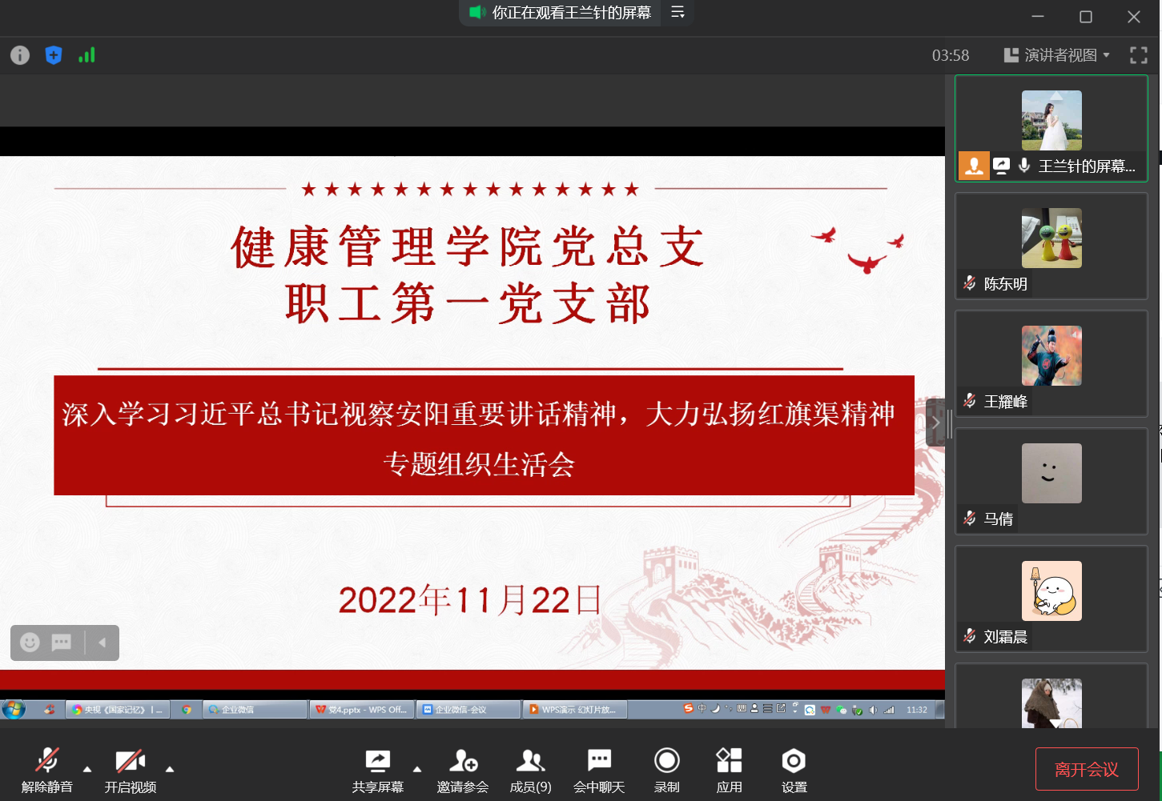The height and width of the screenshot is (801, 1162).
Task: Click 离开会议 leave meeting button
Action: 1086,769
